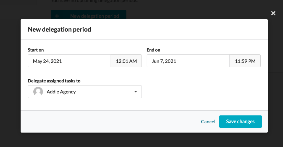The image size is (283, 147).
Task: Click the Cancel link
Action: [208, 122]
